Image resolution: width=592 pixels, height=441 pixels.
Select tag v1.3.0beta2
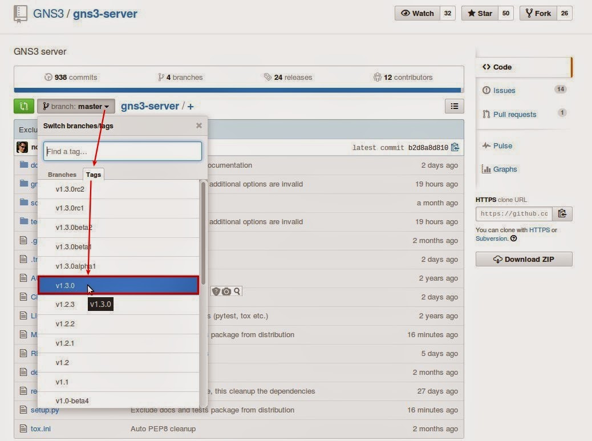118,228
